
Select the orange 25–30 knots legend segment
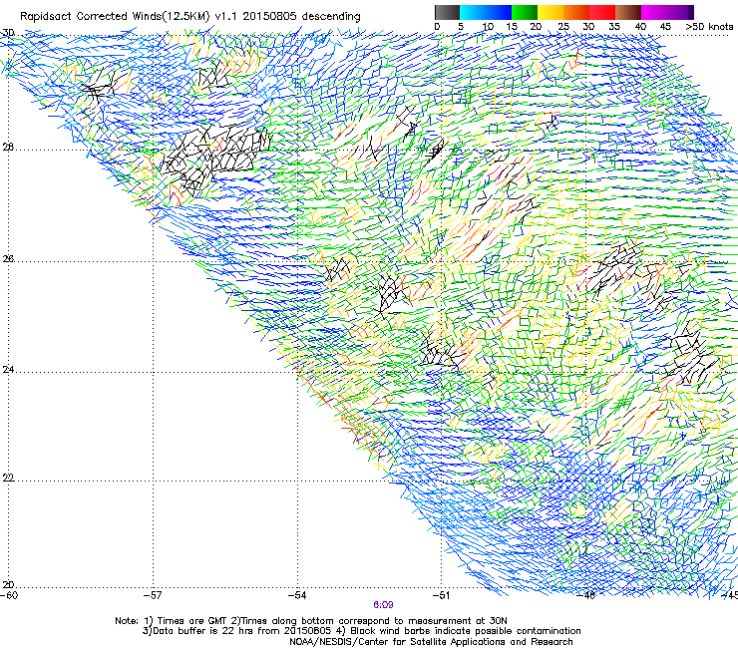(576, 12)
